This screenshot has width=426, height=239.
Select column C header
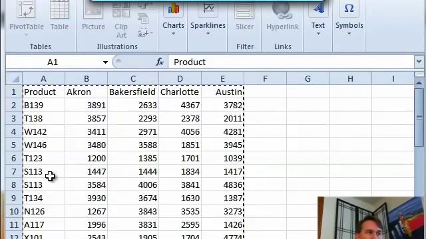pyautogui.click(x=133, y=78)
